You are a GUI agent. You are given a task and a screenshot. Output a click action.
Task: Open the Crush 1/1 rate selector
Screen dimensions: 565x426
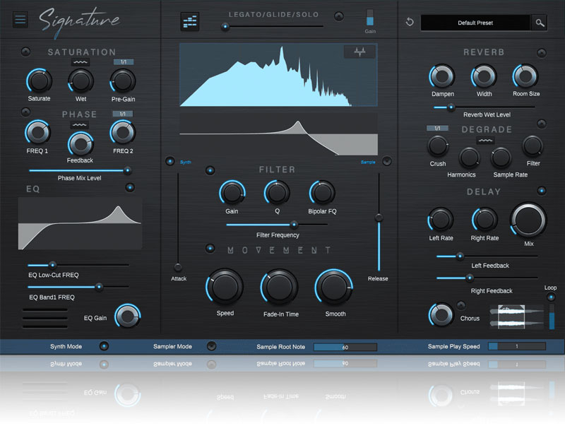[x=437, y=128]
